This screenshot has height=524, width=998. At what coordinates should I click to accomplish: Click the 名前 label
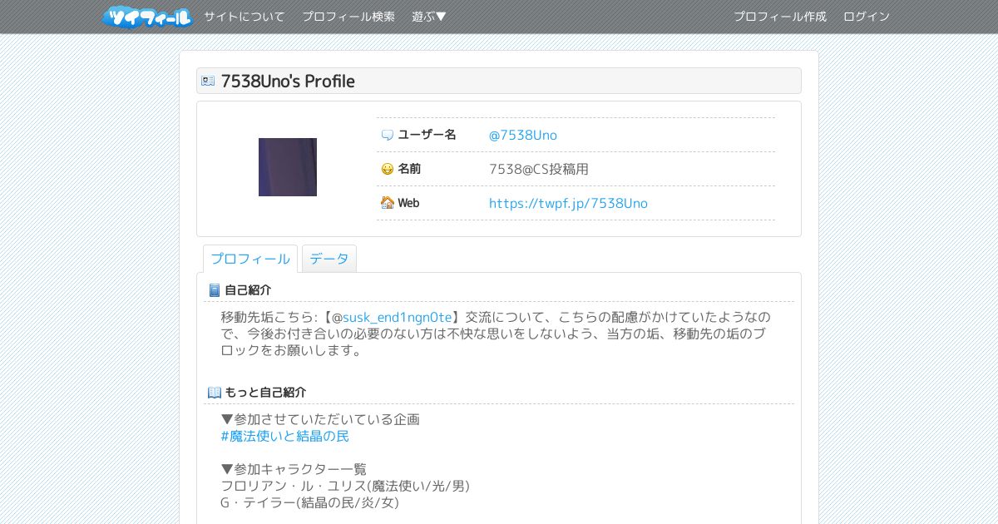[x=409, y=169]
